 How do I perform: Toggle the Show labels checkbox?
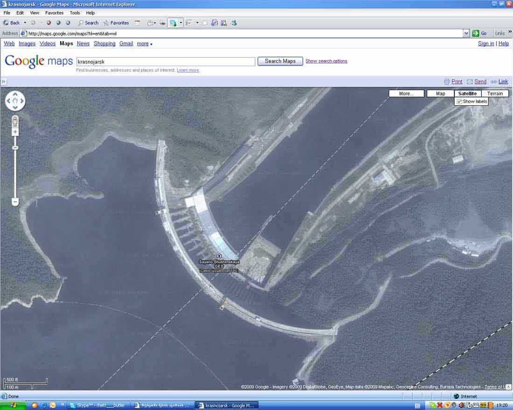click(x=459, y=101)
